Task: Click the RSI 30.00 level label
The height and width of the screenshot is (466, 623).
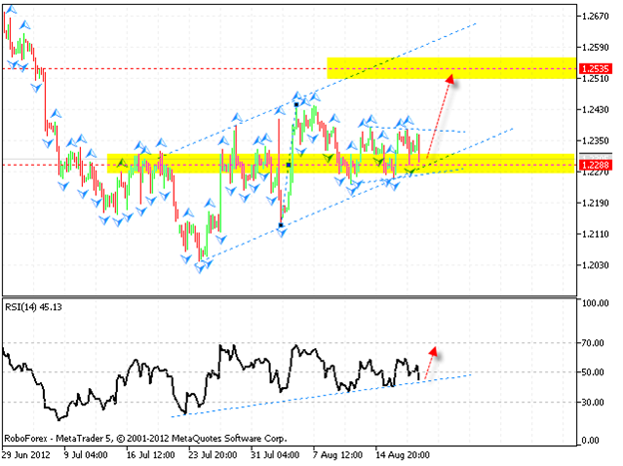Action: 595,402
